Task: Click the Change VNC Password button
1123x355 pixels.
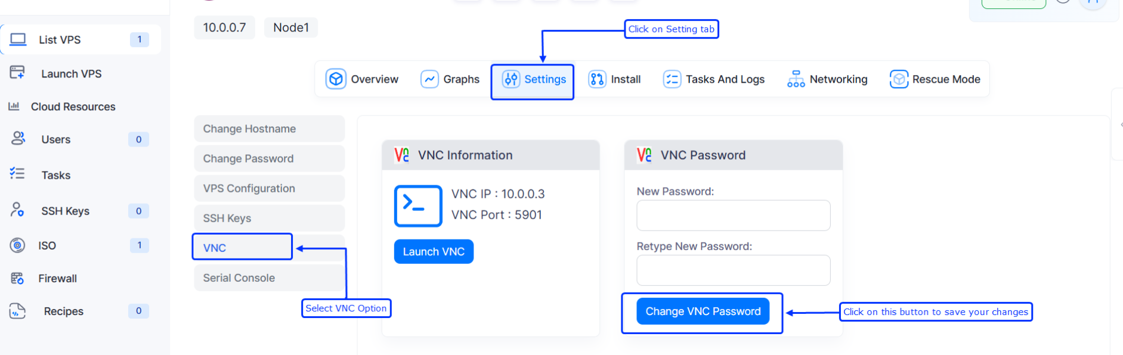Action: point(703,312)
